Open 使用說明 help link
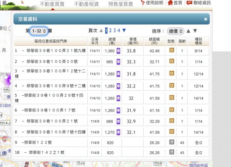Viewport: 231px width, 167px height. pos(154,3)
